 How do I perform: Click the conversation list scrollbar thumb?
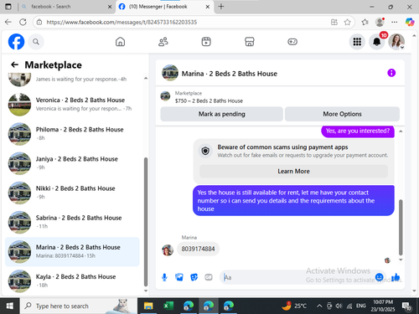(146, 222)
